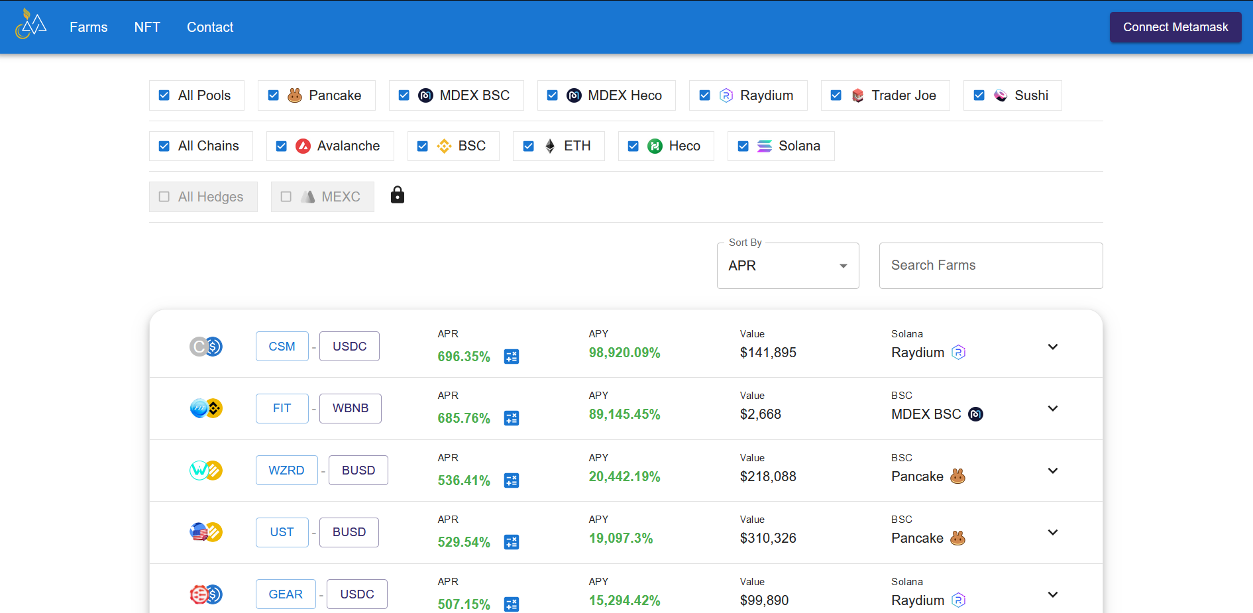Open the APR calculator for GEAR-USDC
Viewport: 1253px width, 613px height.
coord(512,604)
